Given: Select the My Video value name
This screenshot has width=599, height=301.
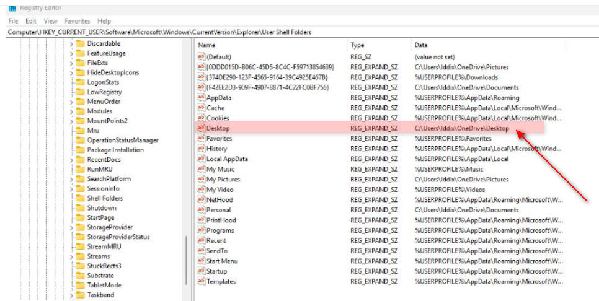Looking at the screenshot, I should coord(220,190).
